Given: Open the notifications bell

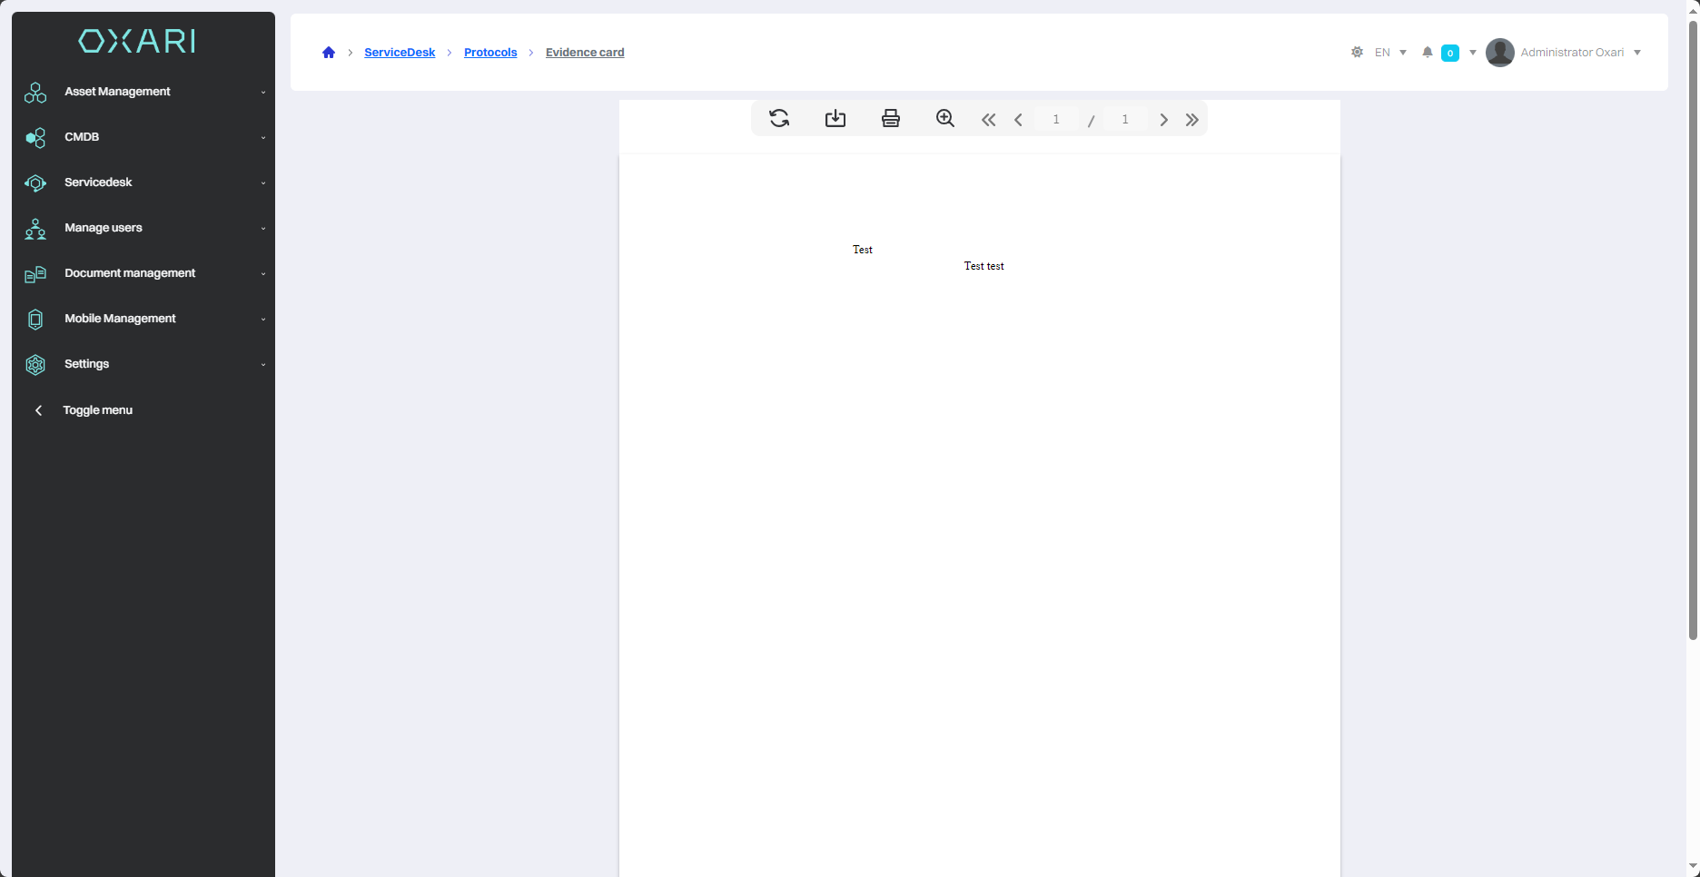Looking at the screenshot, I should [1428, 53].
